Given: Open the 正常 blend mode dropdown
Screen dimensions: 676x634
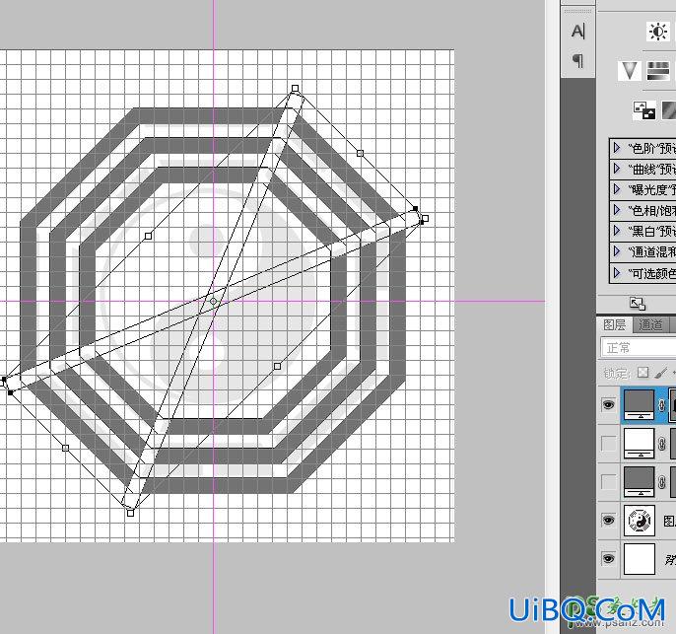Looking at the screenshot, I should (639, 348).
